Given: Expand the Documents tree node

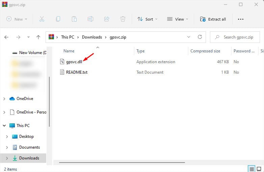Looking at the screenshot, I should tap(7, 147).
